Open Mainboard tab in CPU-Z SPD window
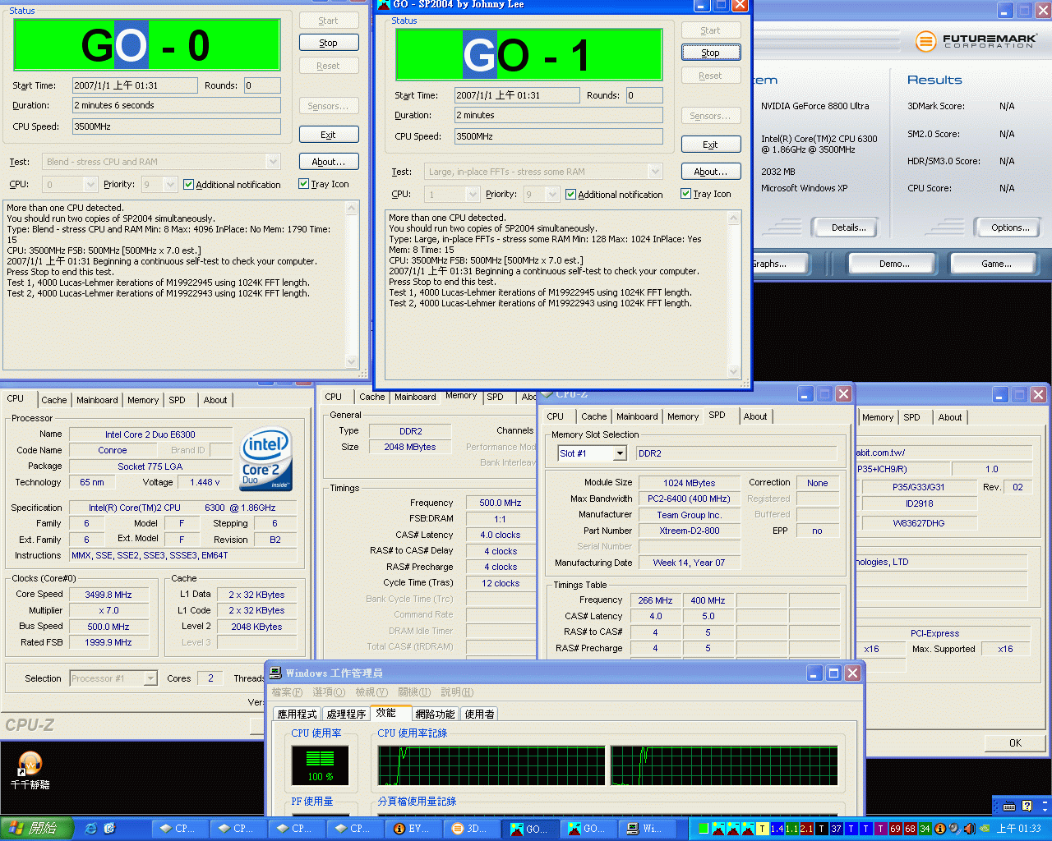This screenshot has height=841, width=1052. [637, 416]
